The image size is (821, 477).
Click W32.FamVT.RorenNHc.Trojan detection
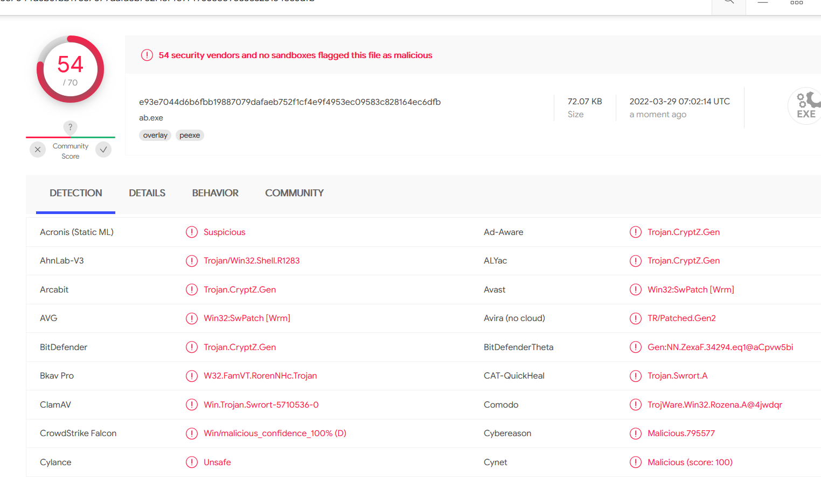click(x=260, y=376)
